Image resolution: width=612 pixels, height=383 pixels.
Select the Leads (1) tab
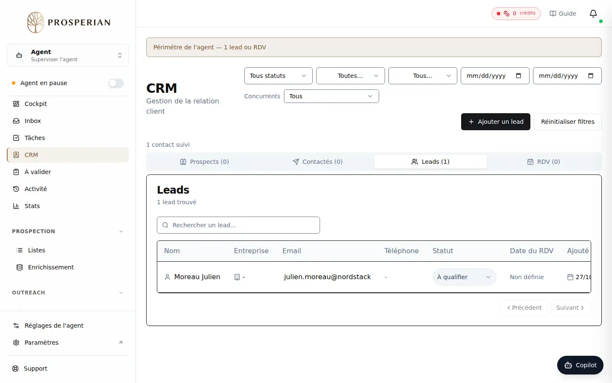coord(431,162)
